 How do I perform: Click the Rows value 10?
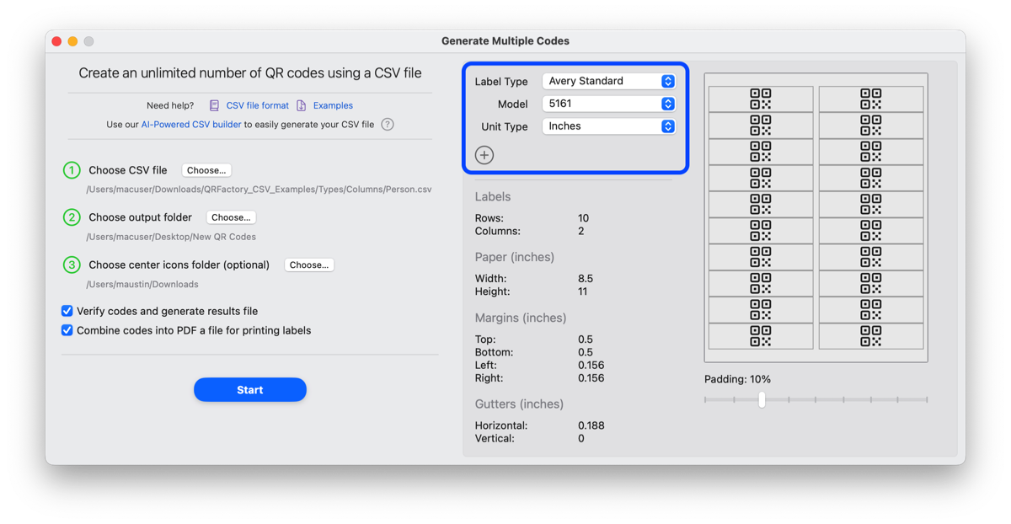[583, 218]
